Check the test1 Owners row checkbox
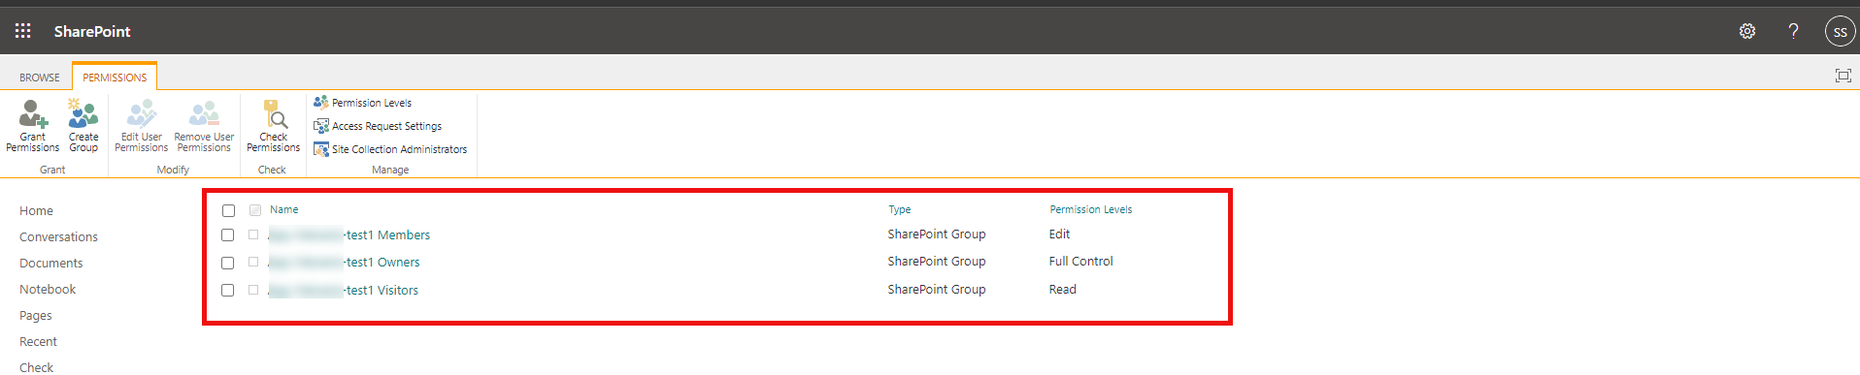This screenshot has width=1860, height=375. (227, 263)
